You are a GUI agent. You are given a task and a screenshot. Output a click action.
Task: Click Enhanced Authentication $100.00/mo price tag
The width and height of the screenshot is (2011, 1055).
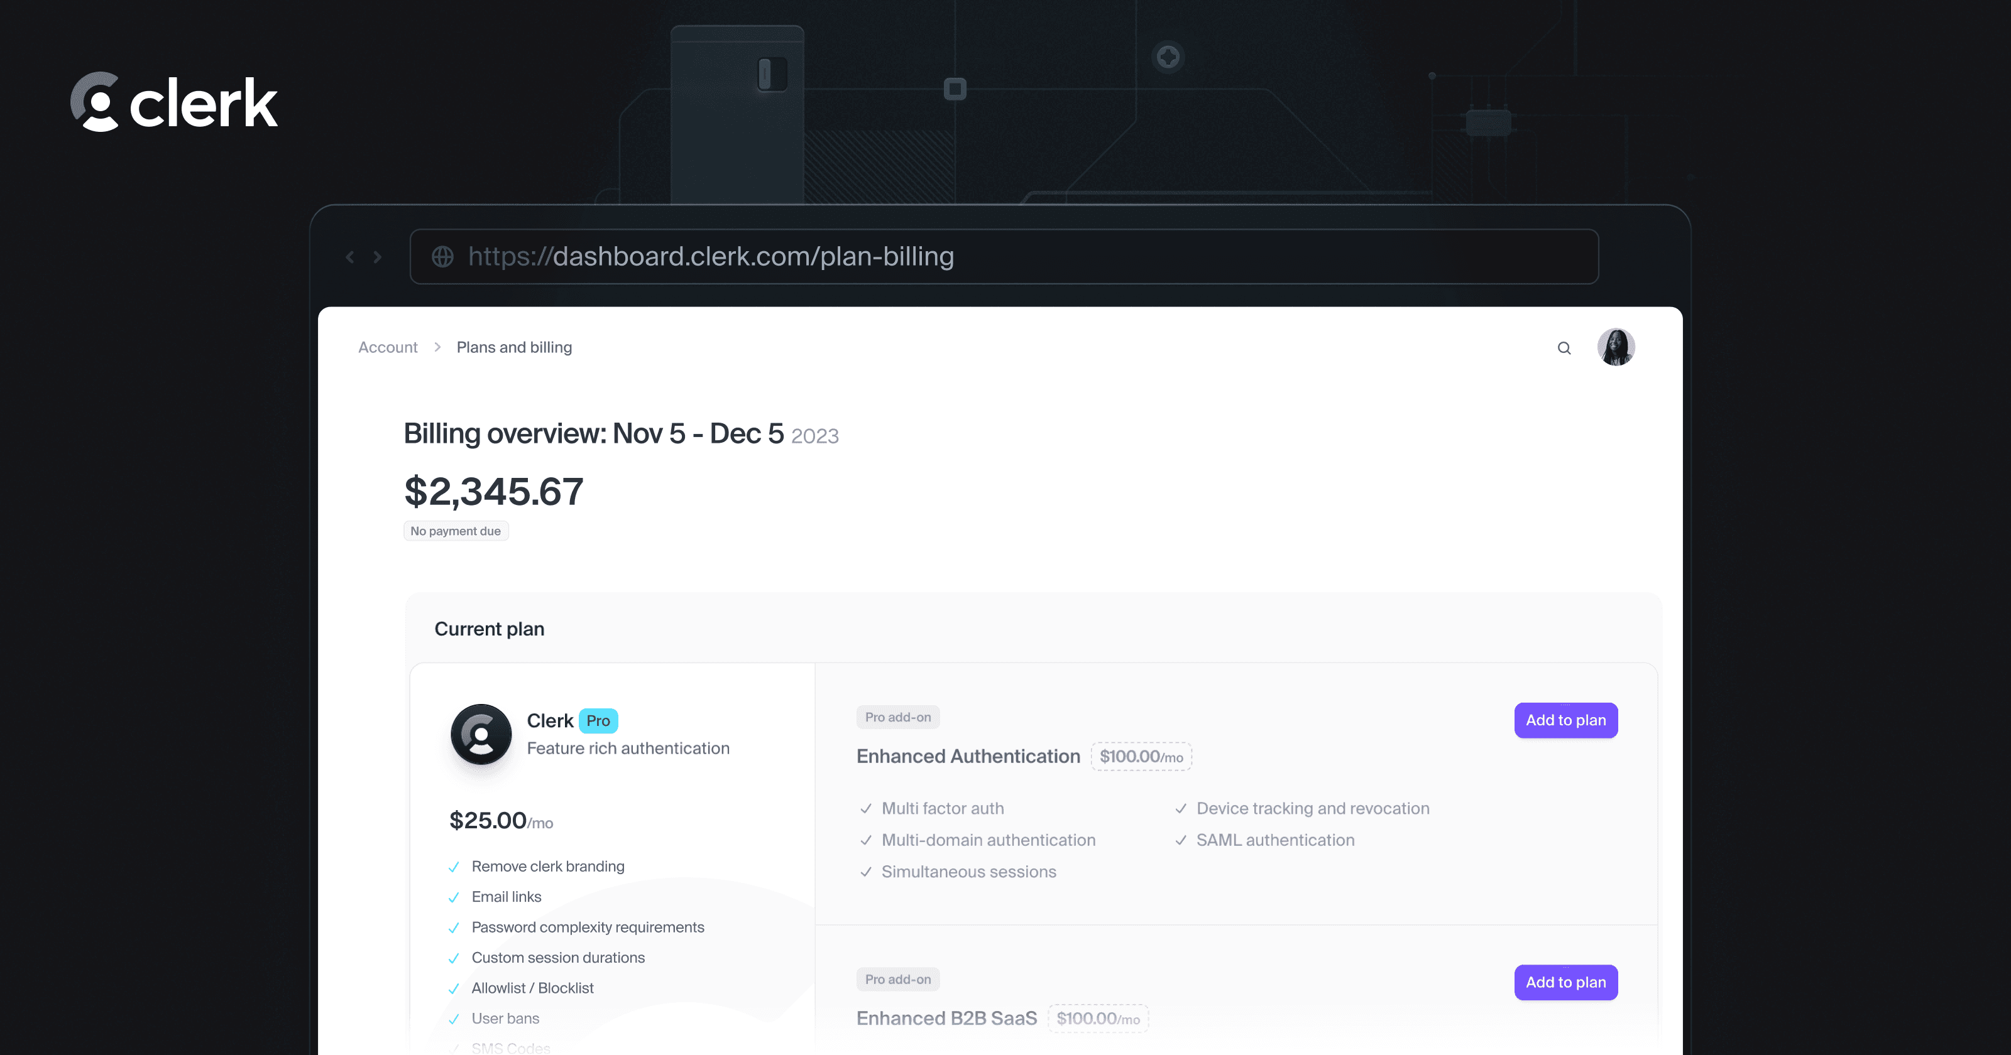(1141, 757)
